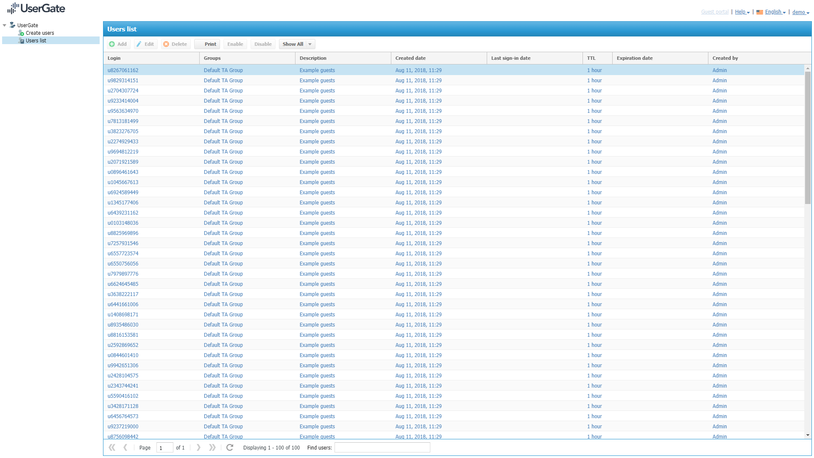Viewport: 814px width, 458px height.
Task: Click the refresh icon in pagination bar
Action: coord(230,447)
